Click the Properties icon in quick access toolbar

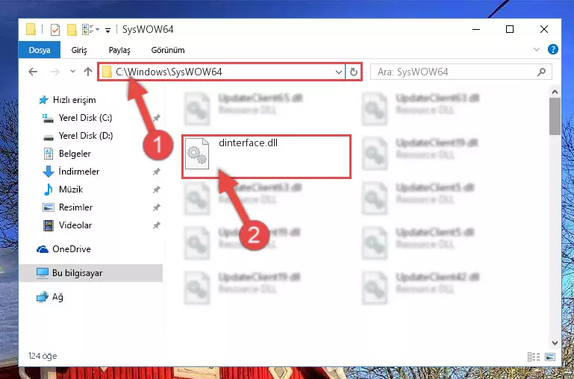tap(55, 30)
